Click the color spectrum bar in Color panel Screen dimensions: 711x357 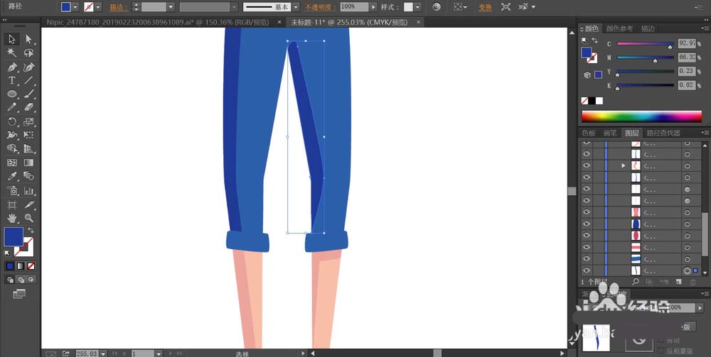coord(641,116)
